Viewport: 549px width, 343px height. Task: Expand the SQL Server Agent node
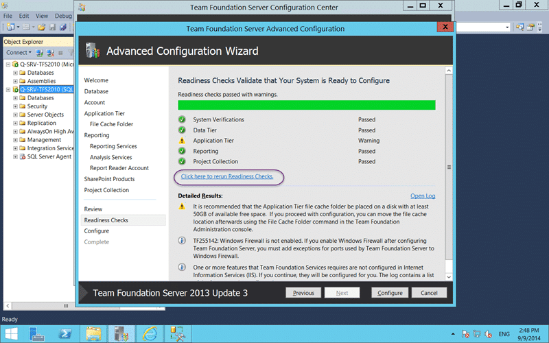click(x=15, y=157)
